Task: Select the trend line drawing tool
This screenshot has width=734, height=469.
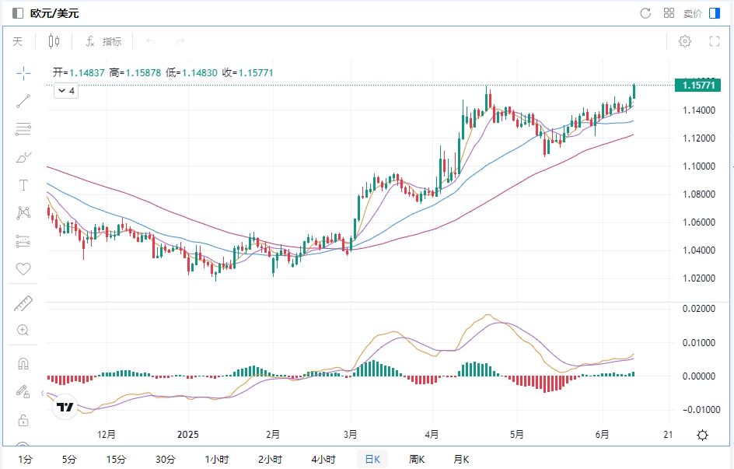Action: (23, 100)
